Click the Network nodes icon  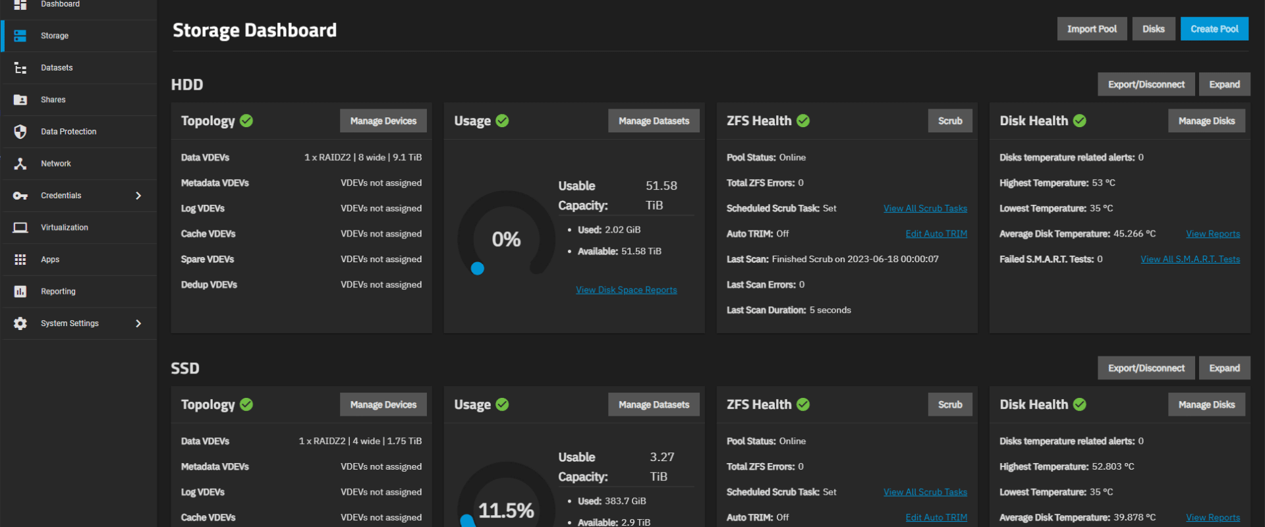tap(20, 164)
